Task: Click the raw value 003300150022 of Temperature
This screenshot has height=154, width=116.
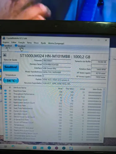Action: tap(93, 127)
